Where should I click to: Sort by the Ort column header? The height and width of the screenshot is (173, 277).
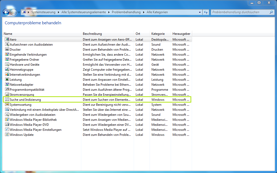[142, 34]
